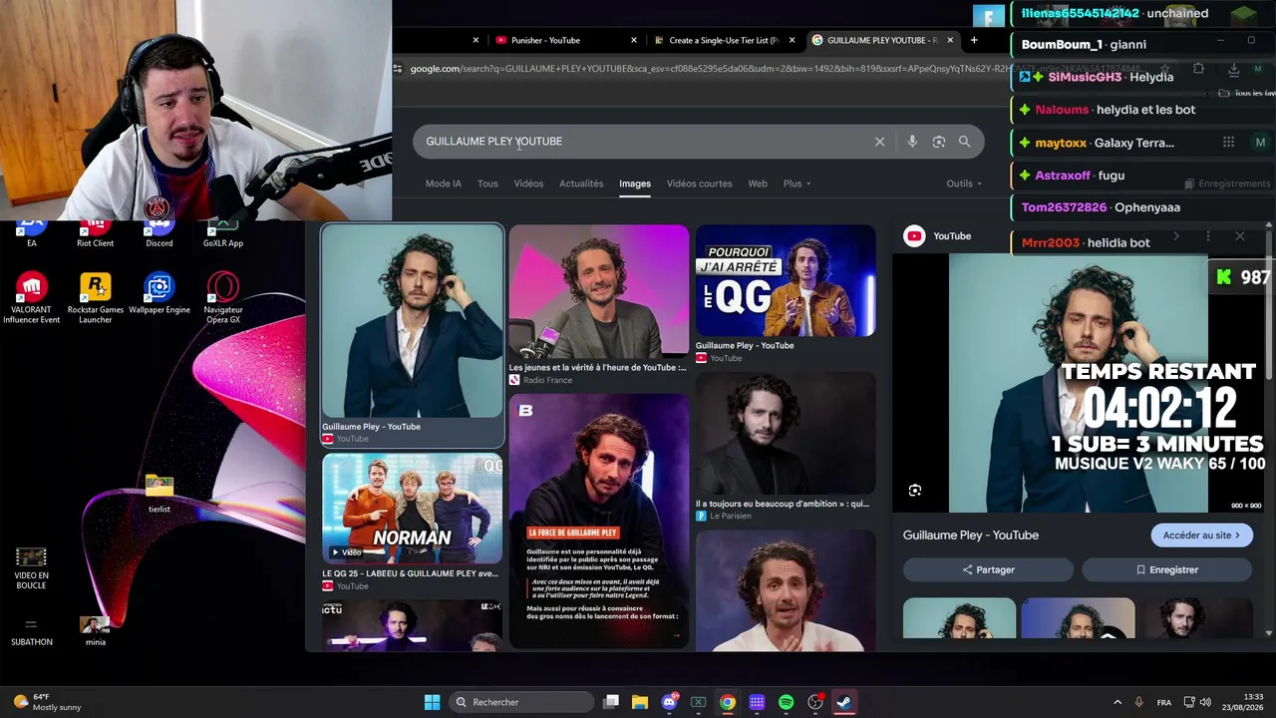Open the weather widget showing Mostly sunny
This screenshot has height=718, width=1276.
pos(48,702)
